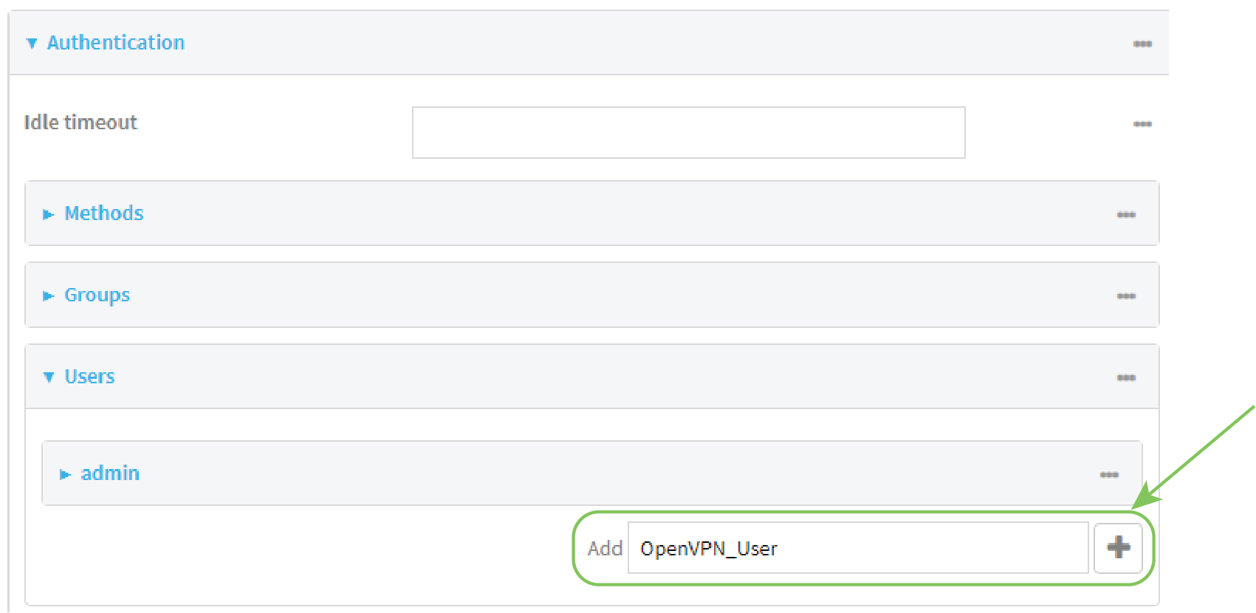This screenshot has height=613, width=1256.
Task: Expand Groups using its arrow
Action: (49, 296)
